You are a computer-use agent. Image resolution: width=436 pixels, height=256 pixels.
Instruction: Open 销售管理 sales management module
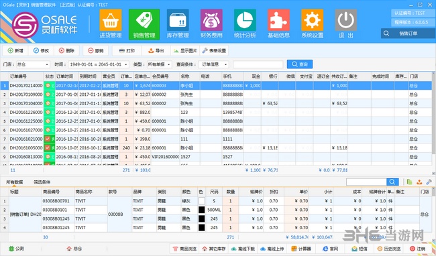144,24
